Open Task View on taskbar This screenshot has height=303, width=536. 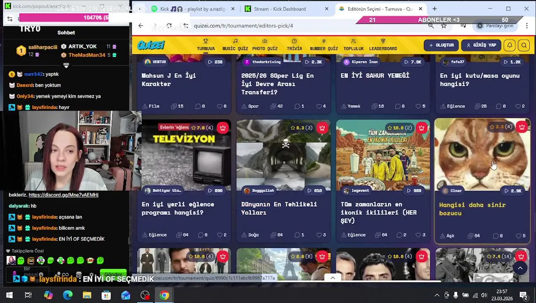coord(28,295)
